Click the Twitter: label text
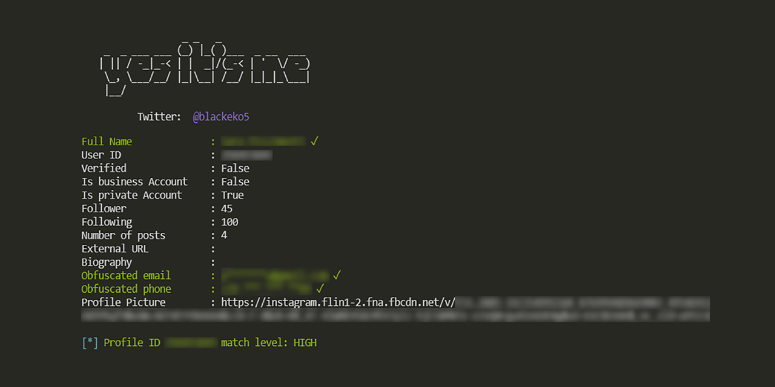The width and height of the screenshot is (775, 387). [x=159, y=117]
